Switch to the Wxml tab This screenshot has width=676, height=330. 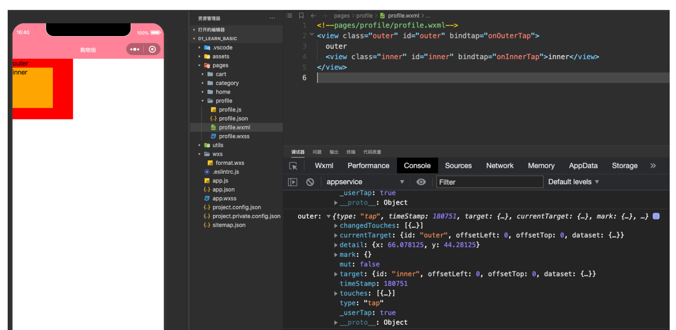(x=324, y=166)
